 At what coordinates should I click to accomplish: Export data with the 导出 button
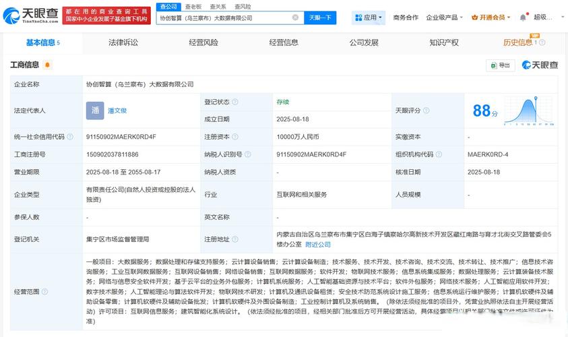click(500, 65)
